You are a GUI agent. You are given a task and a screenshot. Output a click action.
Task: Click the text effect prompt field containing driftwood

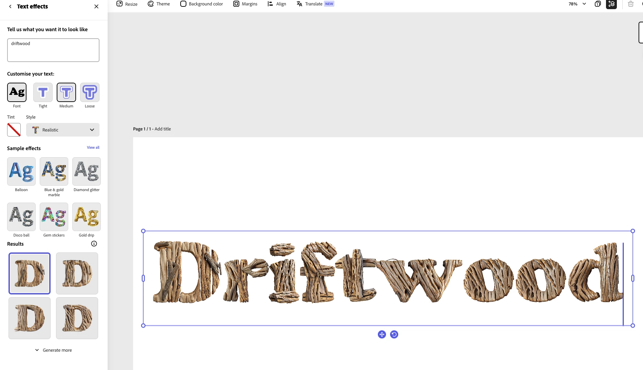(x=53, y=50)
